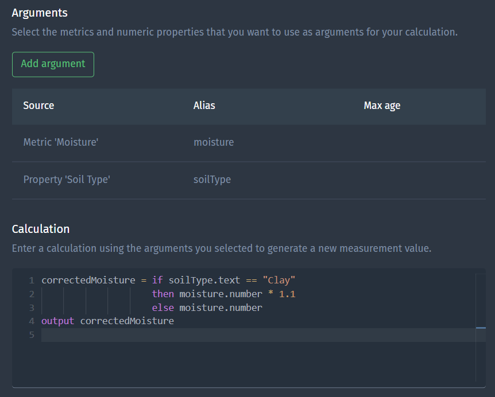Click the if keyword on line 1
Viewport: 495px width, 397px height.
pyautogui.click(x=157, y=281)
